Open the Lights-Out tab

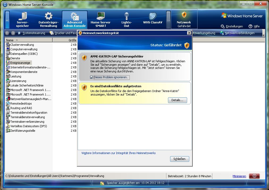tap(127, 20)
